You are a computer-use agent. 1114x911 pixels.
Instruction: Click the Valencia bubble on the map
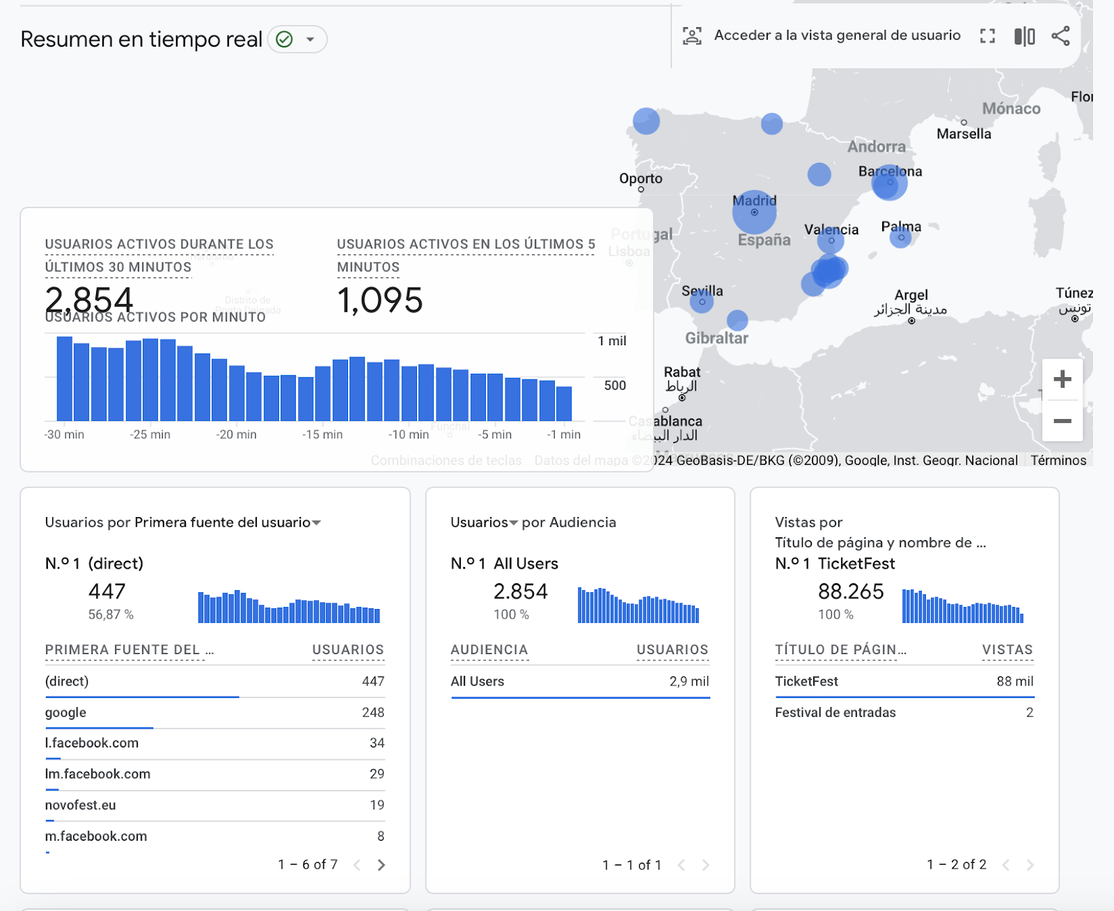coord(831,241)
